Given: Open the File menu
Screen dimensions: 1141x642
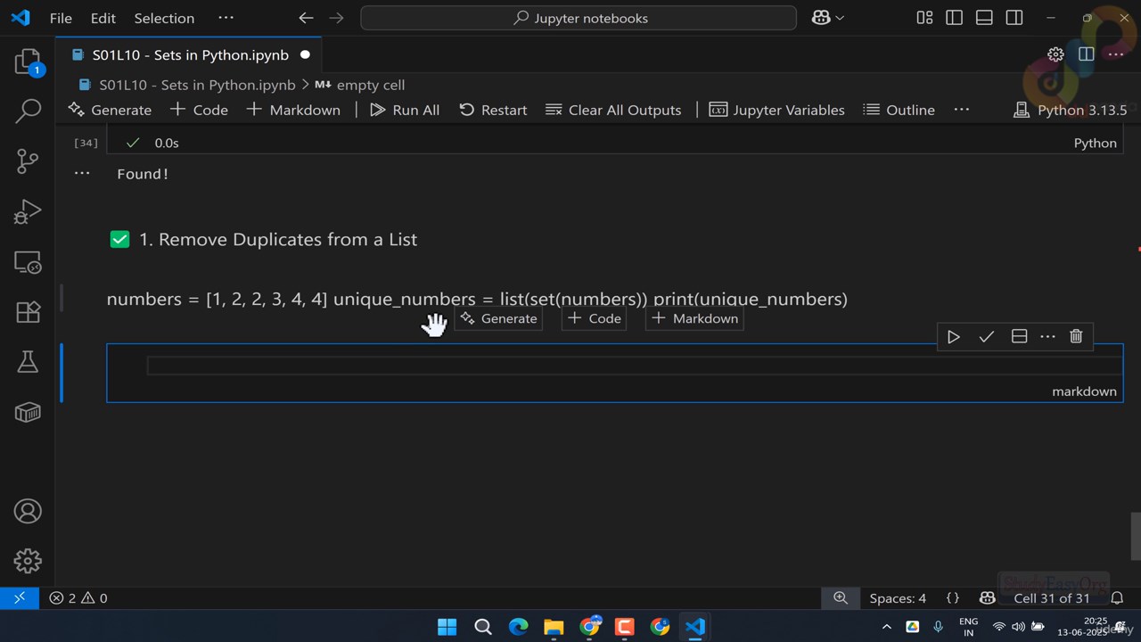Looking at the screenshot, I should 61,18.
